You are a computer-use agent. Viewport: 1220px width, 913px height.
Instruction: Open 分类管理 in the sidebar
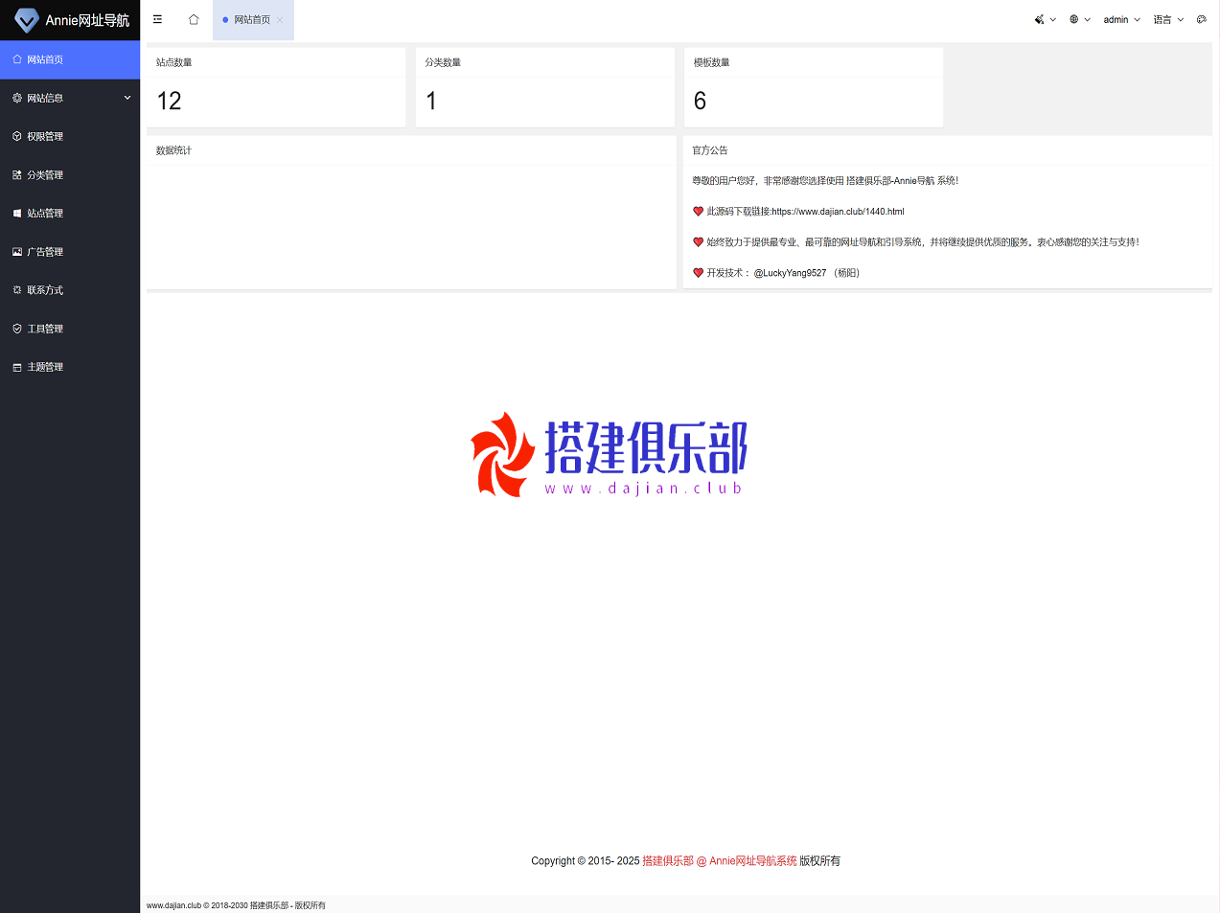70,174
